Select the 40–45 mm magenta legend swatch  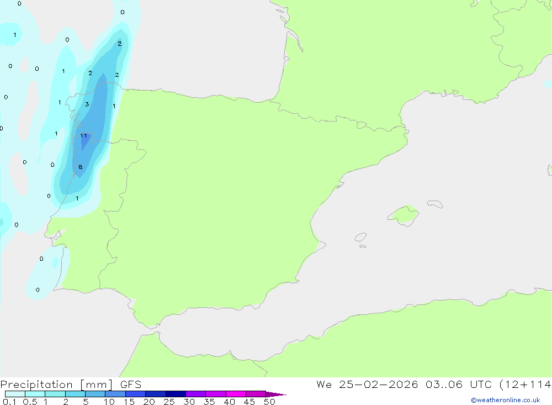[236, 394]
